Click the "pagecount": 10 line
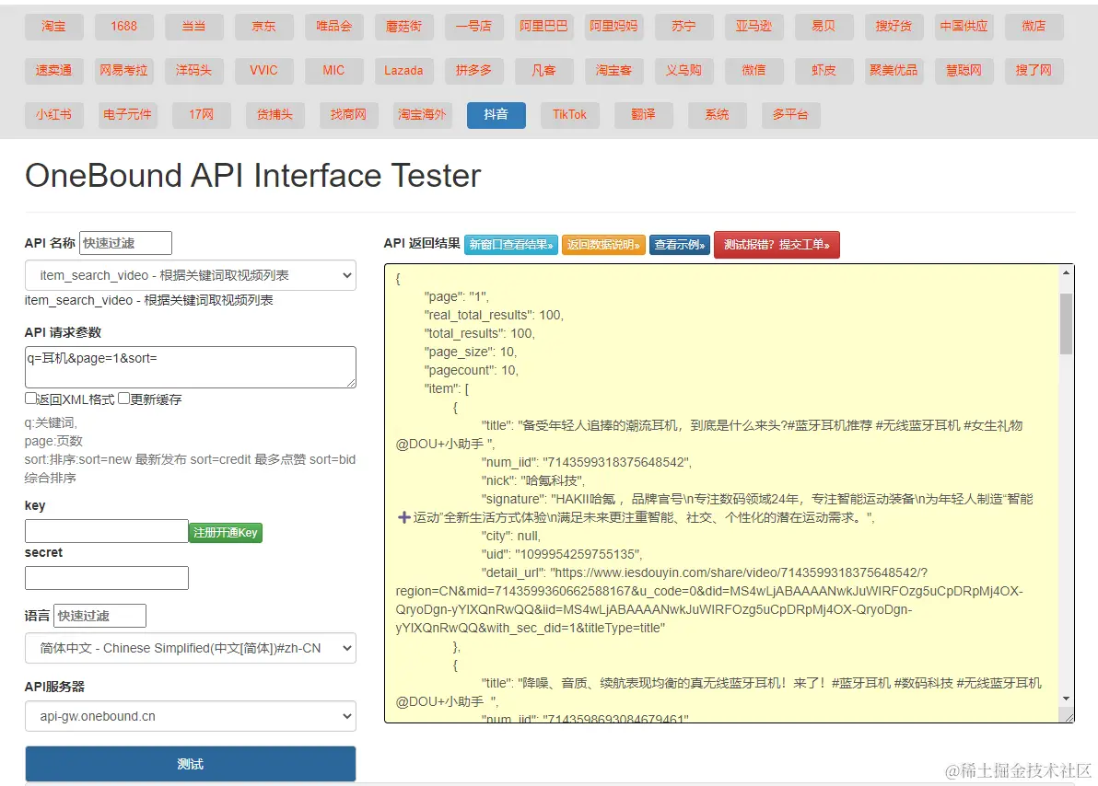This screenshot has width=1098, height=786. click(472, 370)
